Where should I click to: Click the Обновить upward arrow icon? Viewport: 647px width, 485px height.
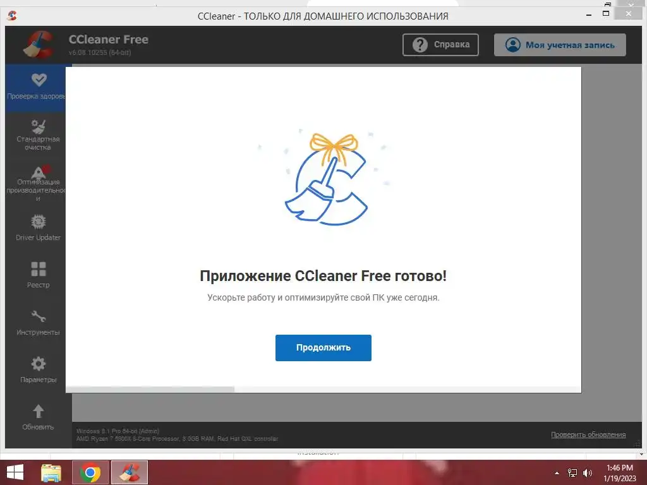[x=39, y=411]
